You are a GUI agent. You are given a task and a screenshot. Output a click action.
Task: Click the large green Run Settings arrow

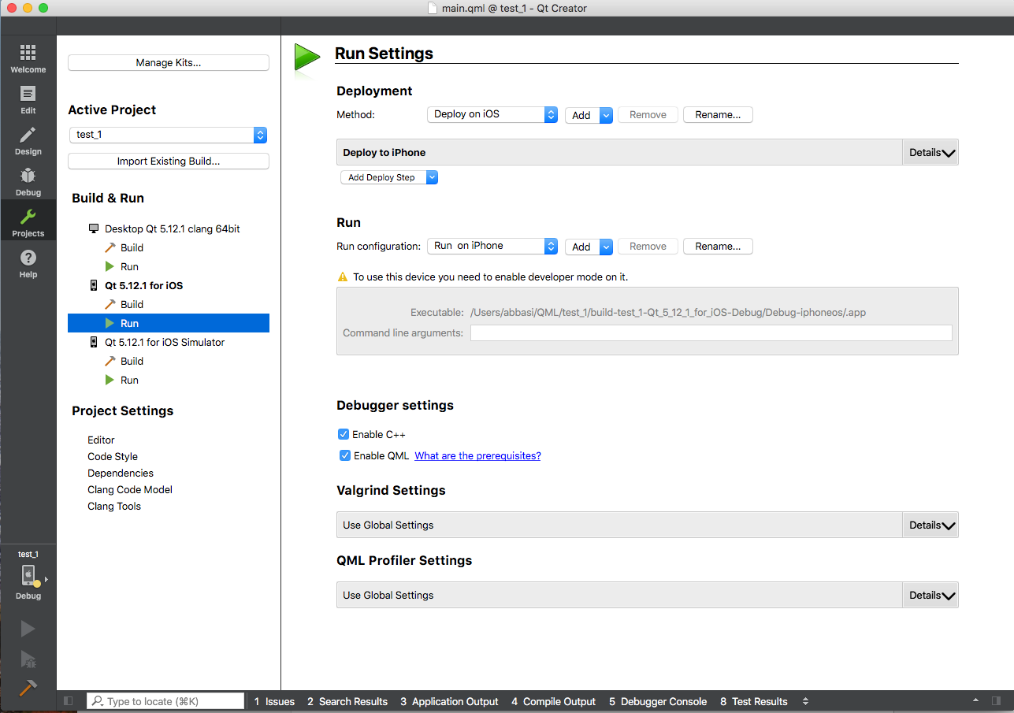coord(306,58)
